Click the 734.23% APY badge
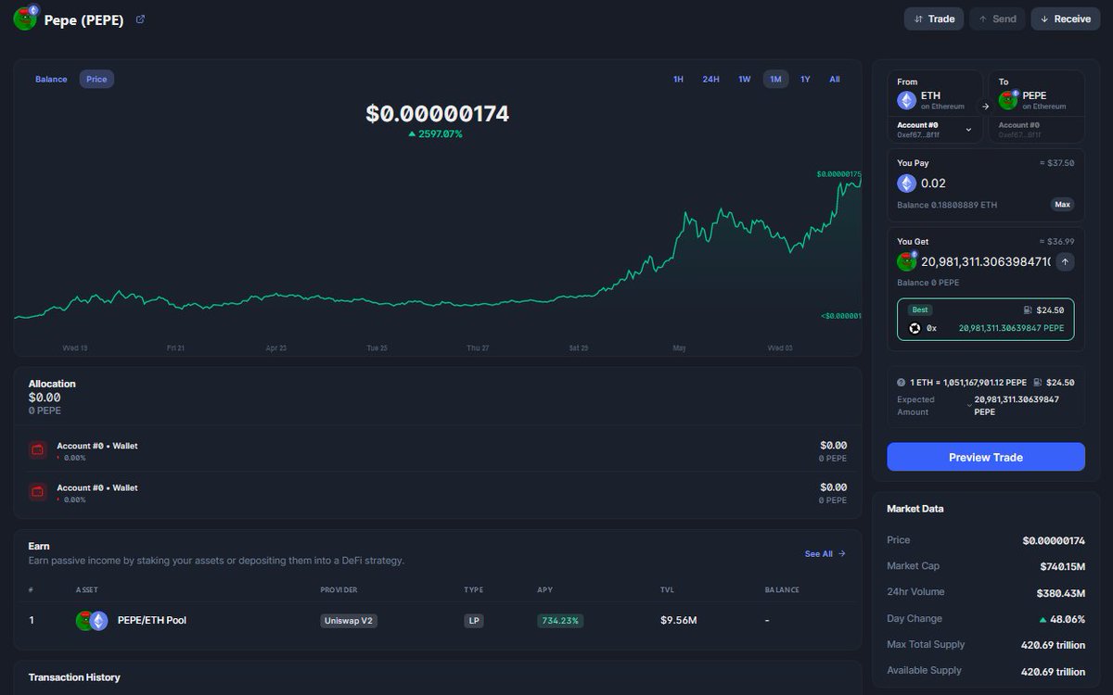 click(x=560, y=621)
